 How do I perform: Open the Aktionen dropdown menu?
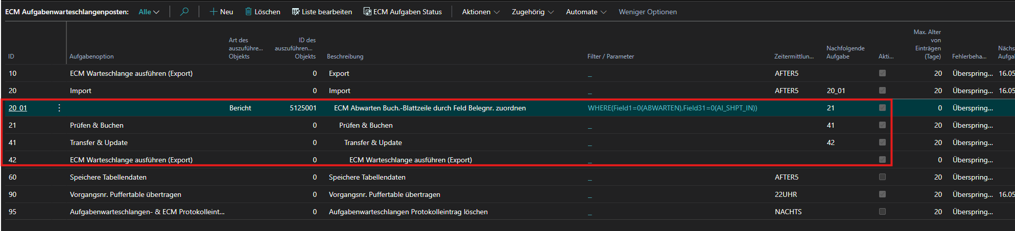(x=480, y=12)
